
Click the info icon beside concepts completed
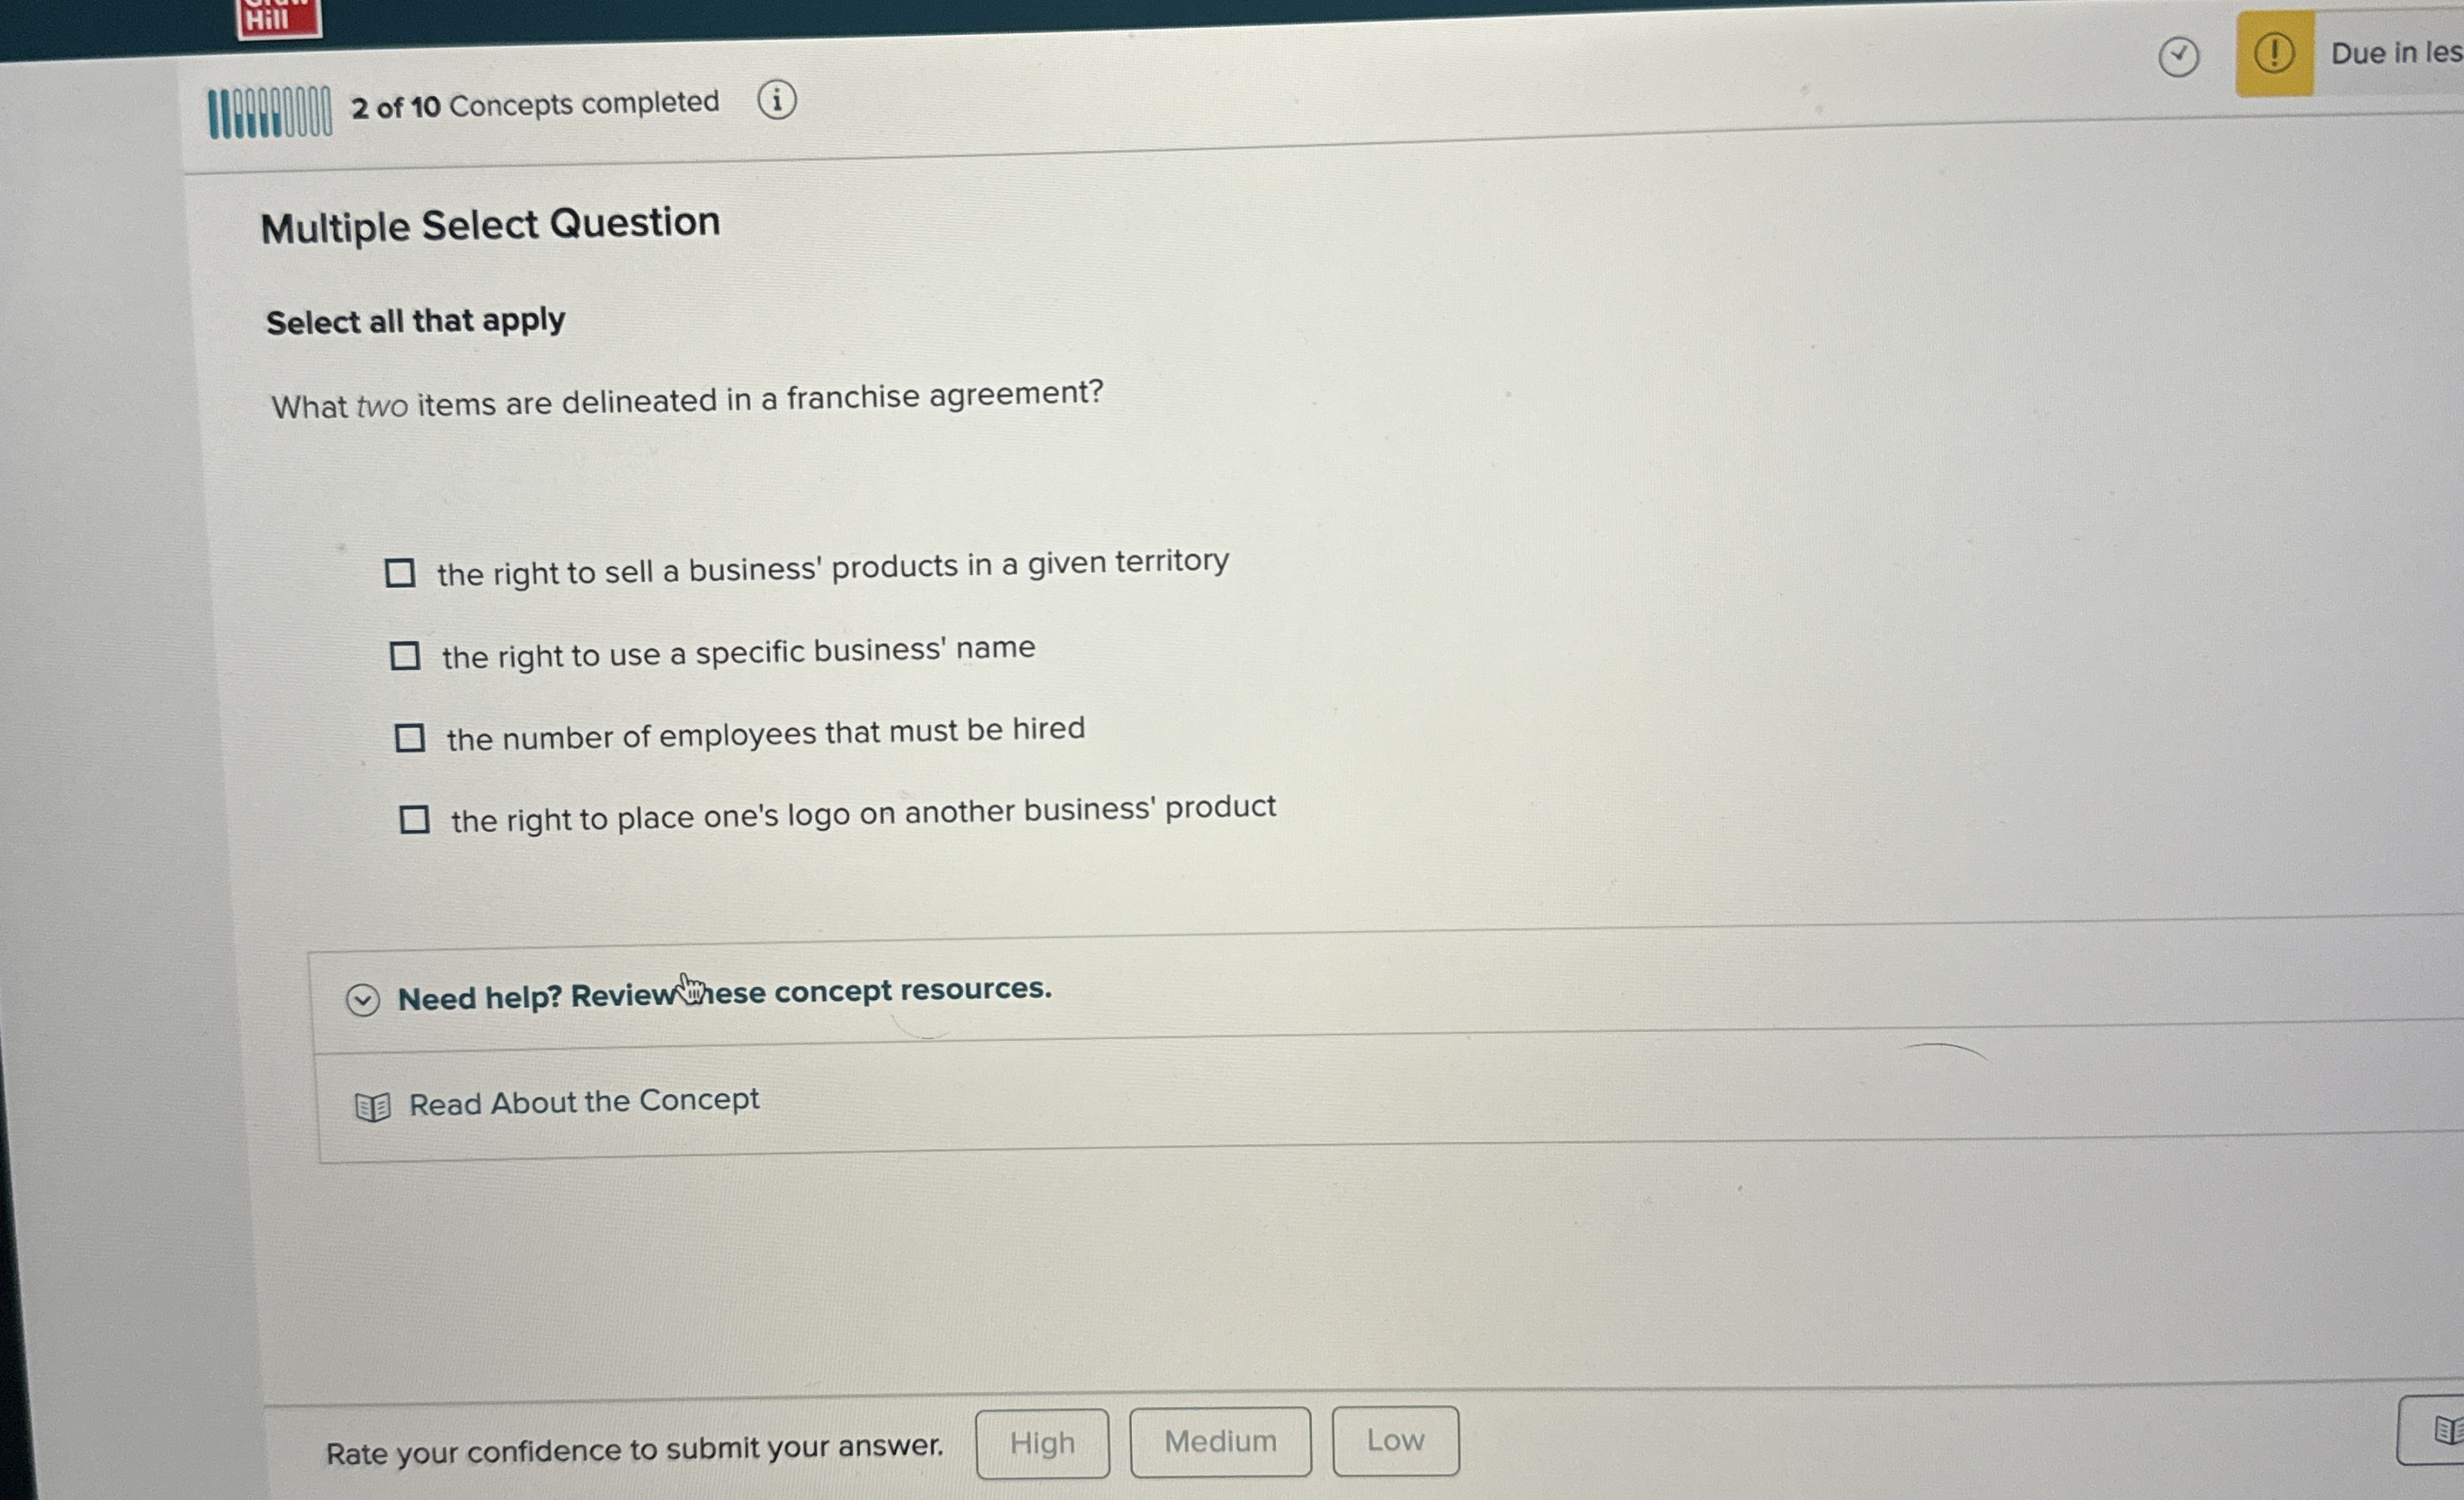coord(777,101)
